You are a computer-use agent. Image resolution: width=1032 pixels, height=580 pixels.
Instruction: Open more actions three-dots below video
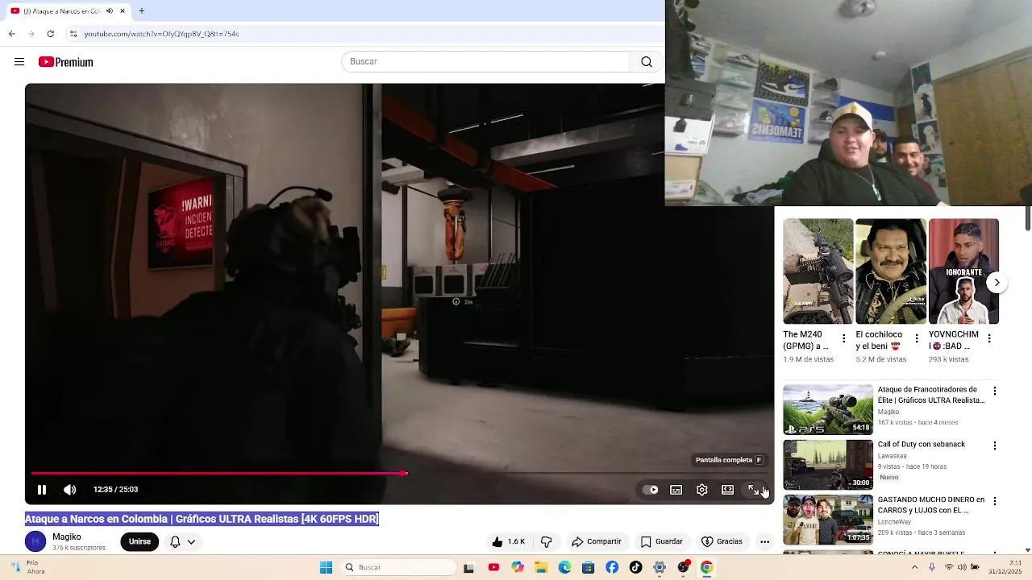tap(764, 541)
